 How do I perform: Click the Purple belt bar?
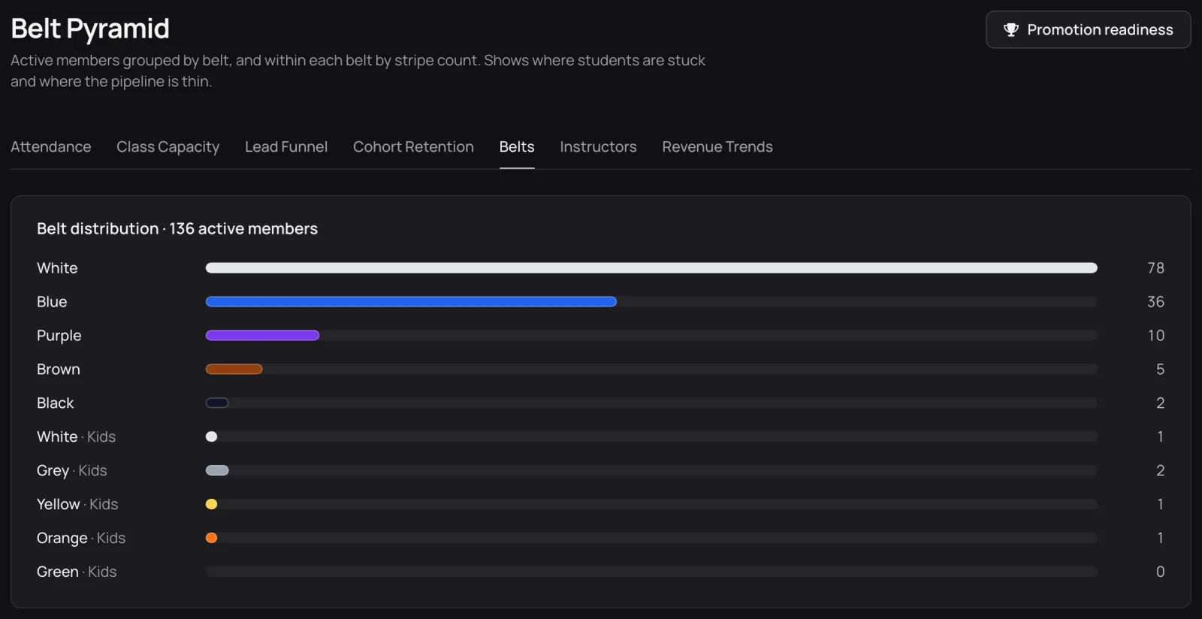262,336
